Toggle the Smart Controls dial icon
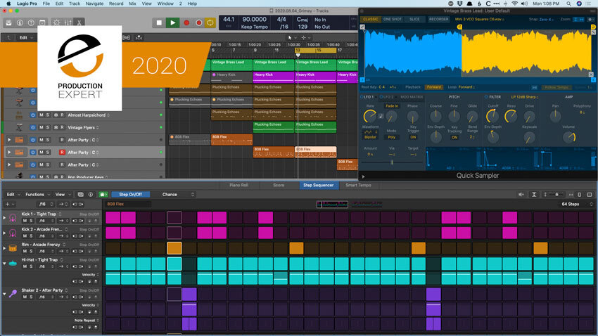Viewport: 598px width, 336px height. pos(56,23)
